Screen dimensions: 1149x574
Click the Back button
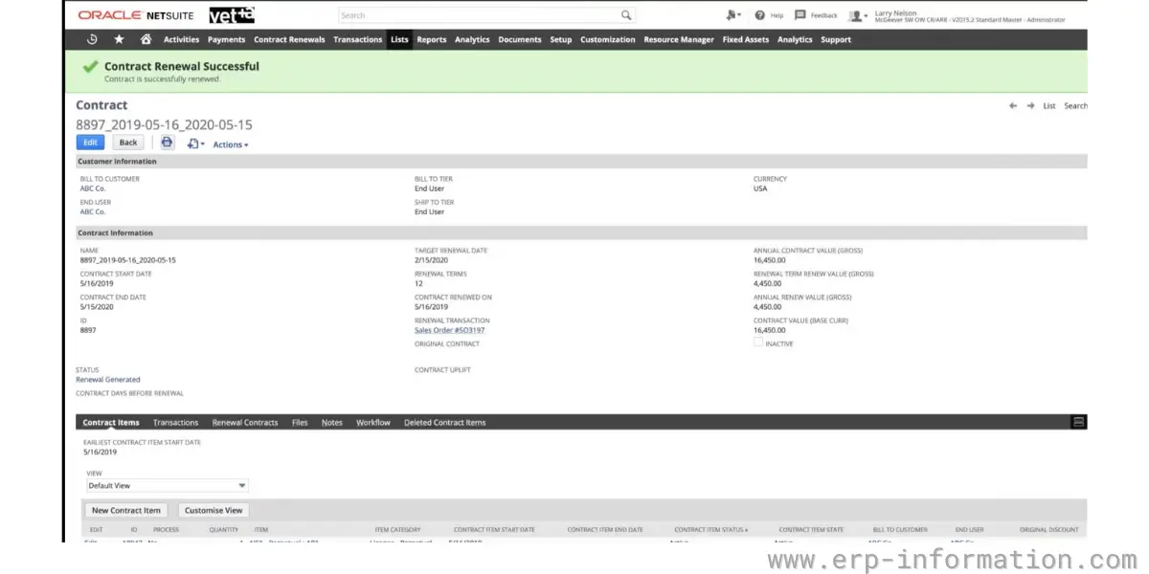[128, 143]
